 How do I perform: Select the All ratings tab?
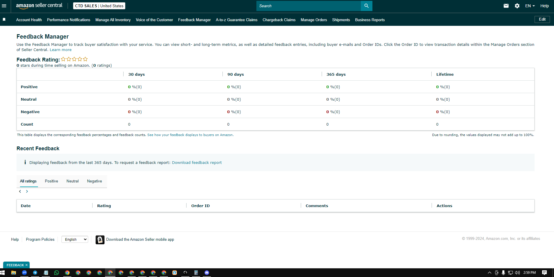(x=28, y=181)
